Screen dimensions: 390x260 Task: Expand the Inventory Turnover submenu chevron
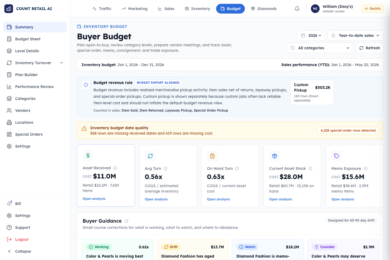click(x=61, y=63)
